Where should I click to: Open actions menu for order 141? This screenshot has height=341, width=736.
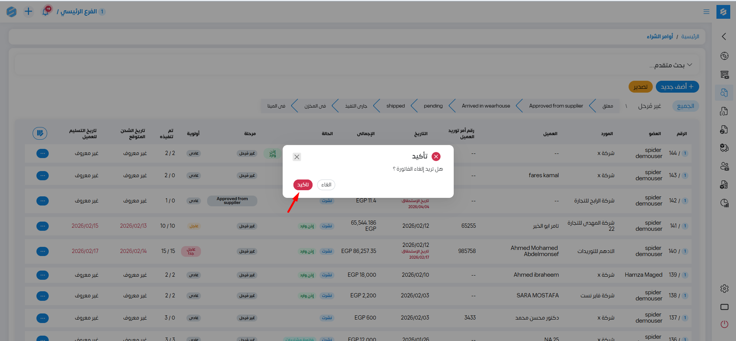(43, 226)
